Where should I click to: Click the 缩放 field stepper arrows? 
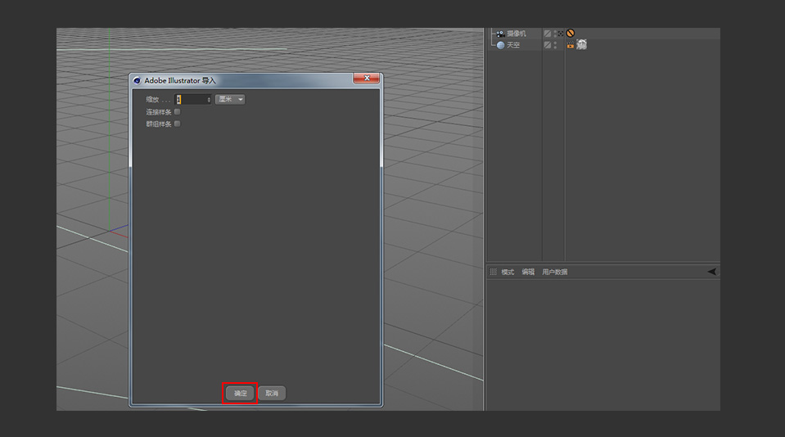(209, 100)
